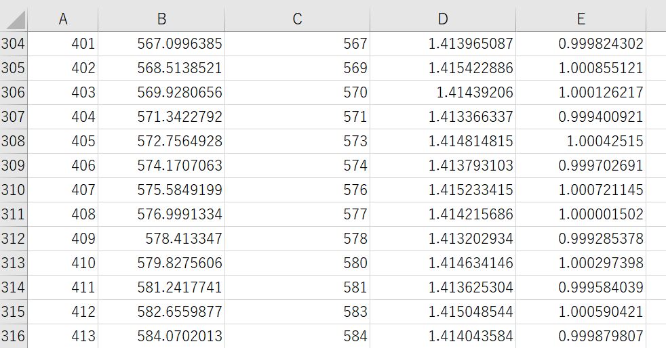Click cell containing 1.000297398

pyautogui.click(x=581, y=263)
